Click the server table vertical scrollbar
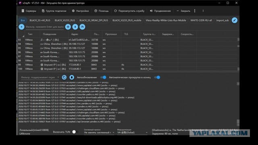Image resolution: width=258 pixels, height=145 pixels. coord(238,54)
